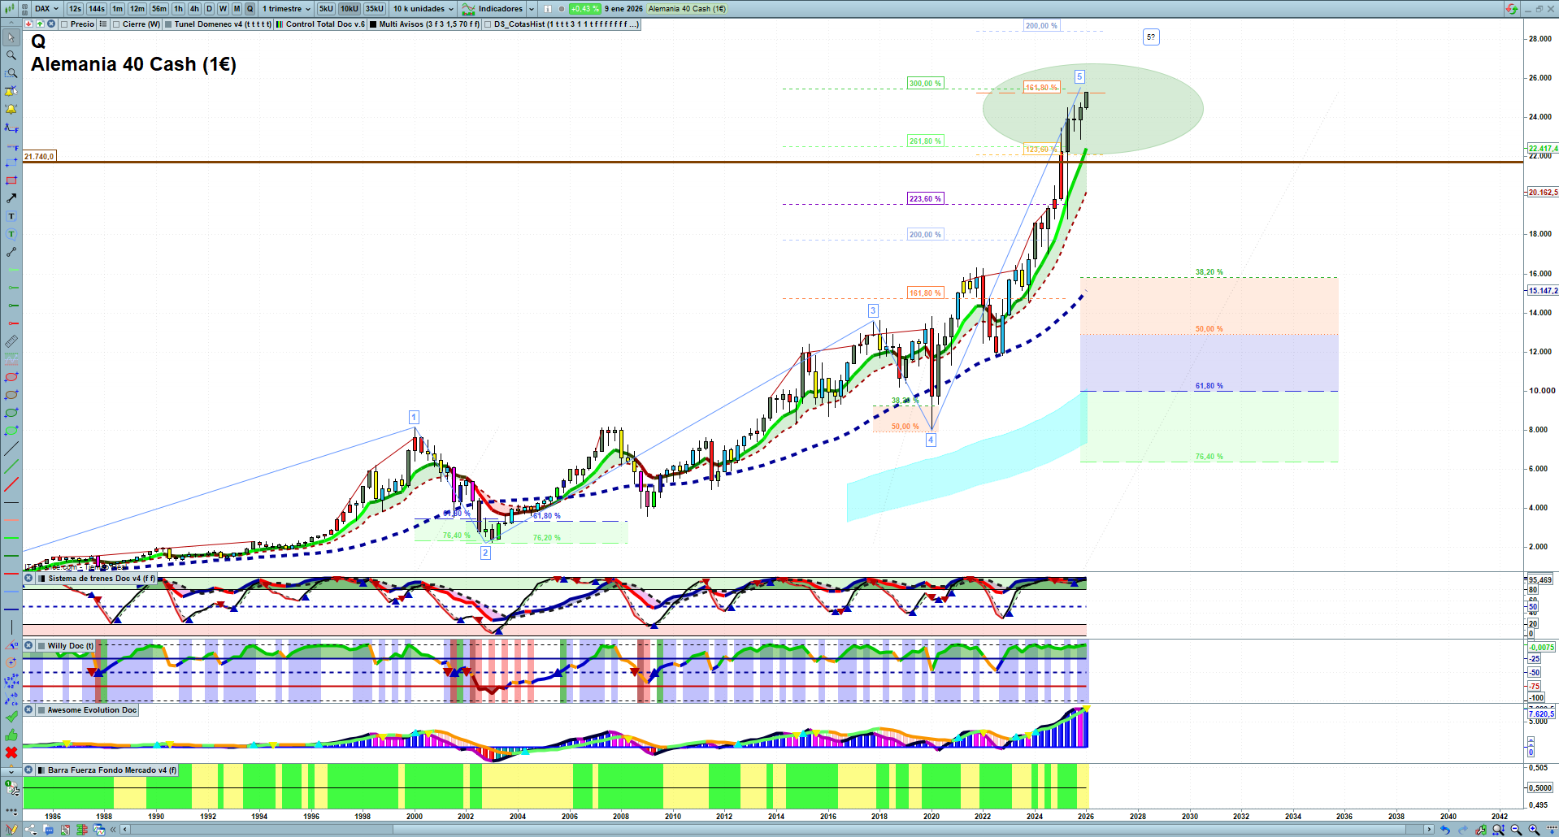
Task: Open the share icon in bottom bar
Action: coord(31,830)
